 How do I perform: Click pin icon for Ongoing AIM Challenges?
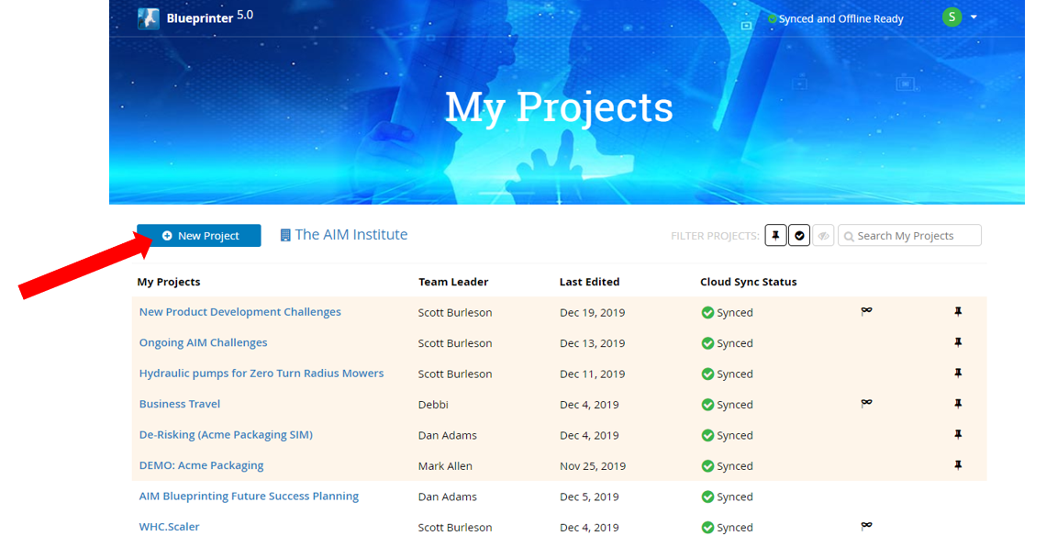(958, 342)
